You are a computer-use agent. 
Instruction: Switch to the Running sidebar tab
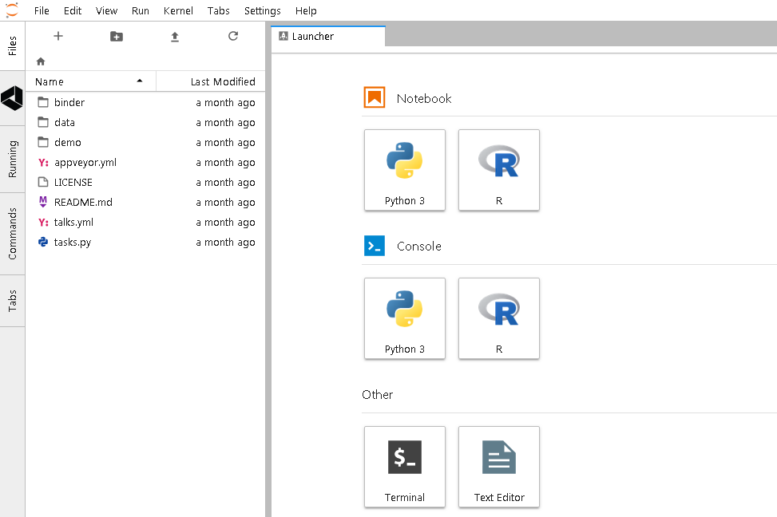point(13,159)
